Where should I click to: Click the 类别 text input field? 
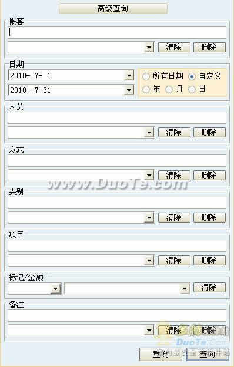pos(117,203)
